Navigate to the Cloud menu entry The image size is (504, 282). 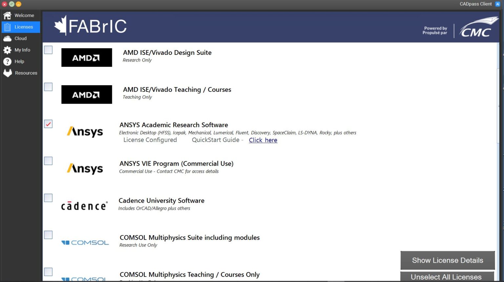(x=20, y=38)
